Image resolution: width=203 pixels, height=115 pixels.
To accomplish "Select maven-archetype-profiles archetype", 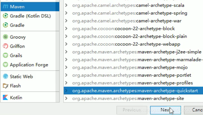I will [133, 83].
